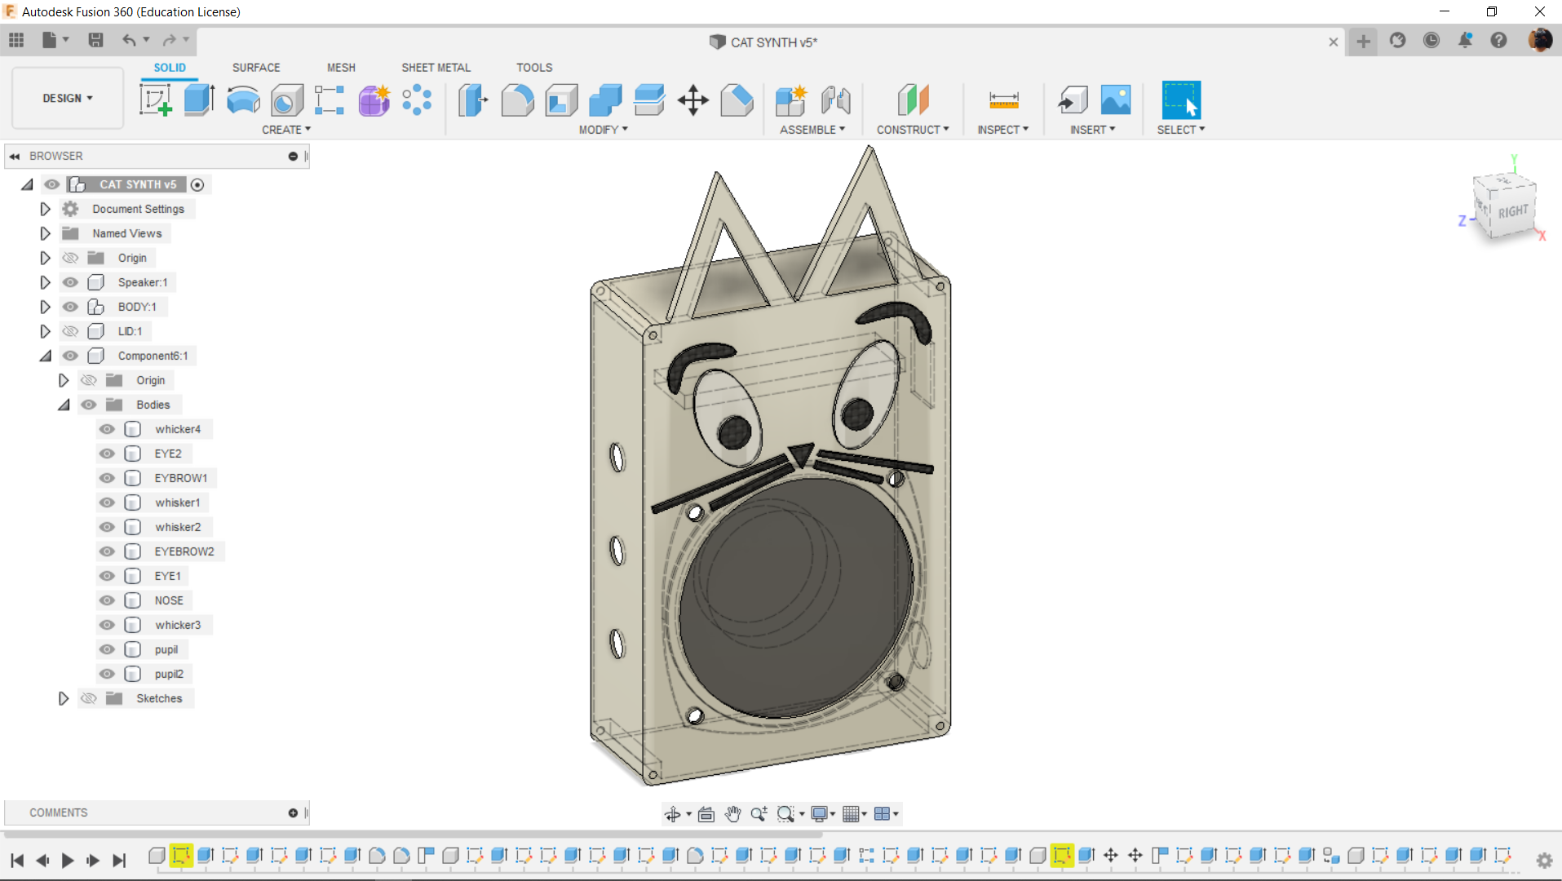The width and height of the screenshot is (1562, 881).
Task: Select the Create Sketch tool
Action: 155,100
